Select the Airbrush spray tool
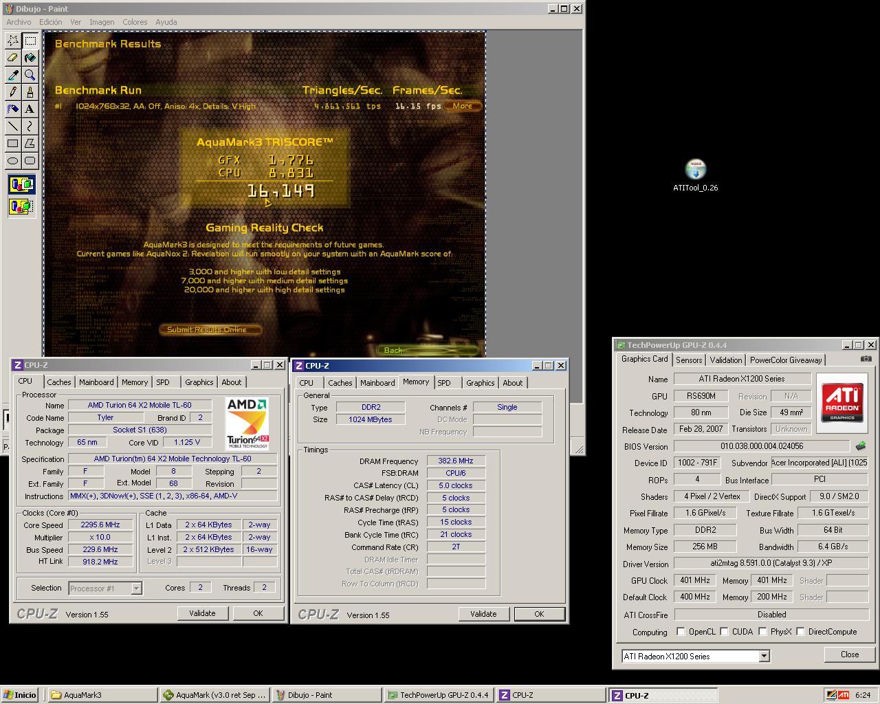The width and height of the screenshot is (880, 704). click(13, 109)
